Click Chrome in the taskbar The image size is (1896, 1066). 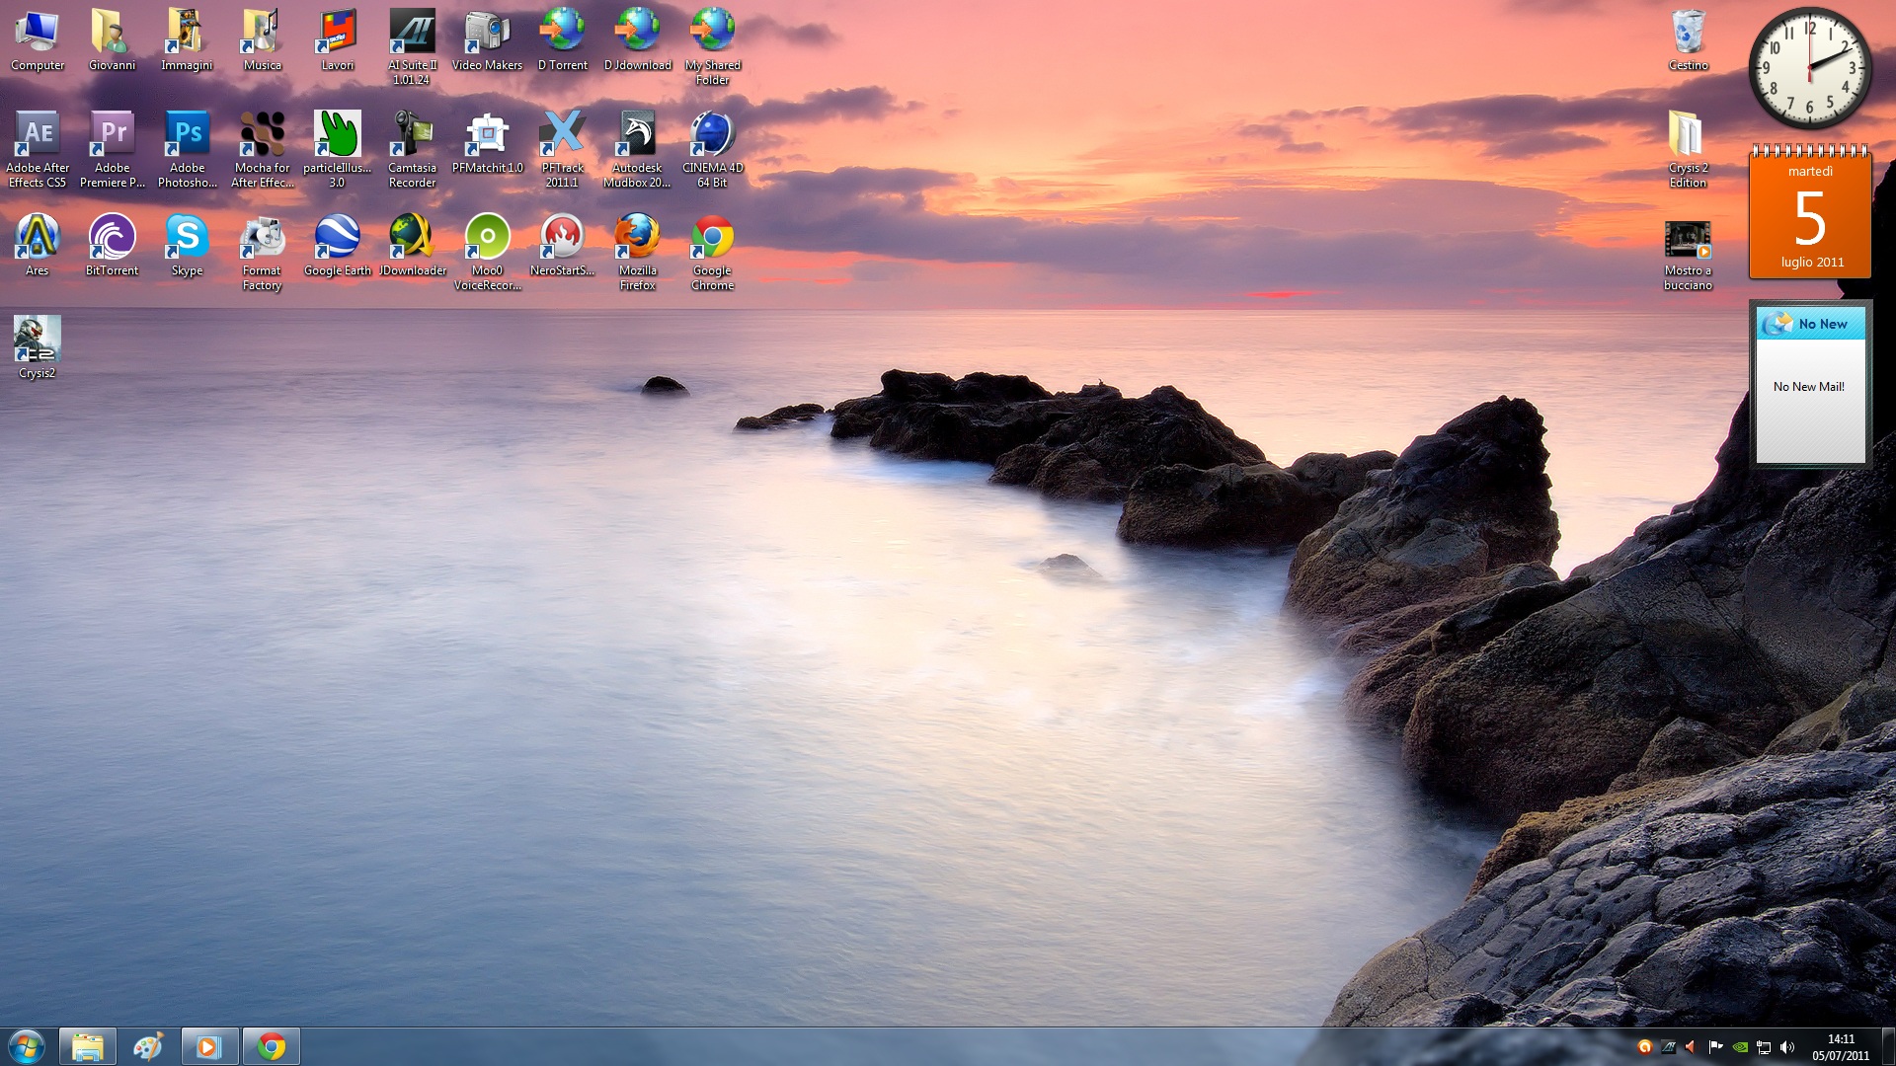pyautogui.click(x=271, y=1046)
